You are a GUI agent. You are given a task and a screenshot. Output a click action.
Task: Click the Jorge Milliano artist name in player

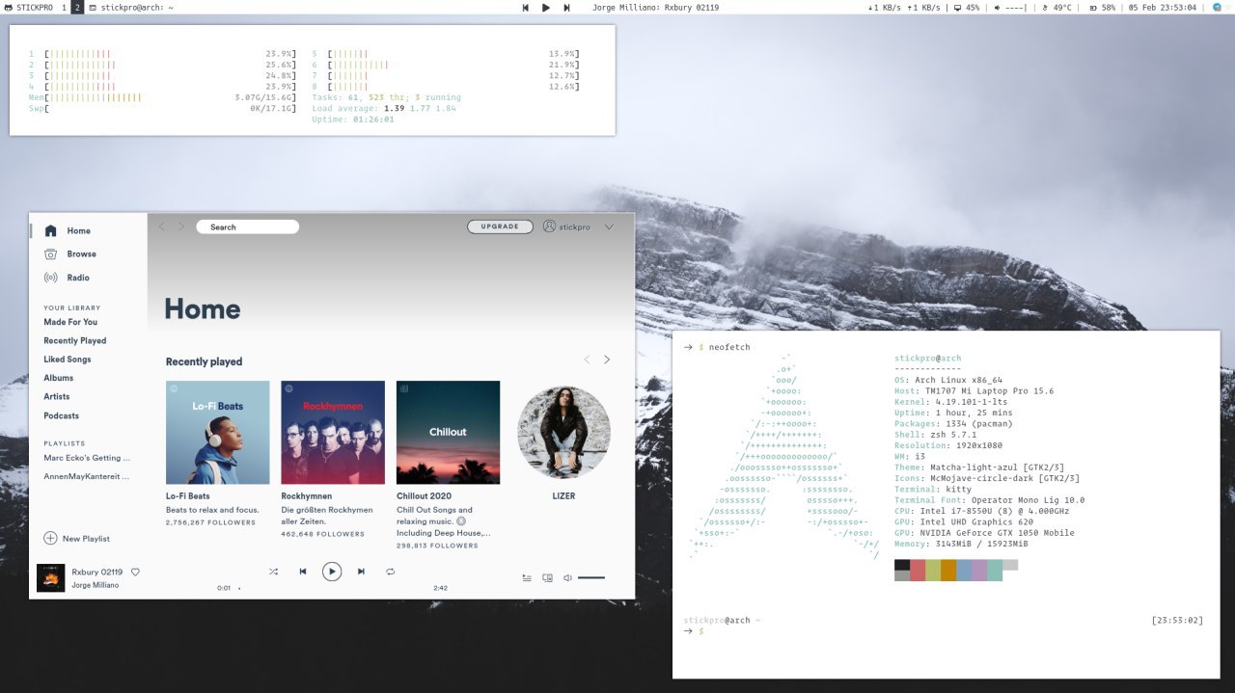pos(96,585)
